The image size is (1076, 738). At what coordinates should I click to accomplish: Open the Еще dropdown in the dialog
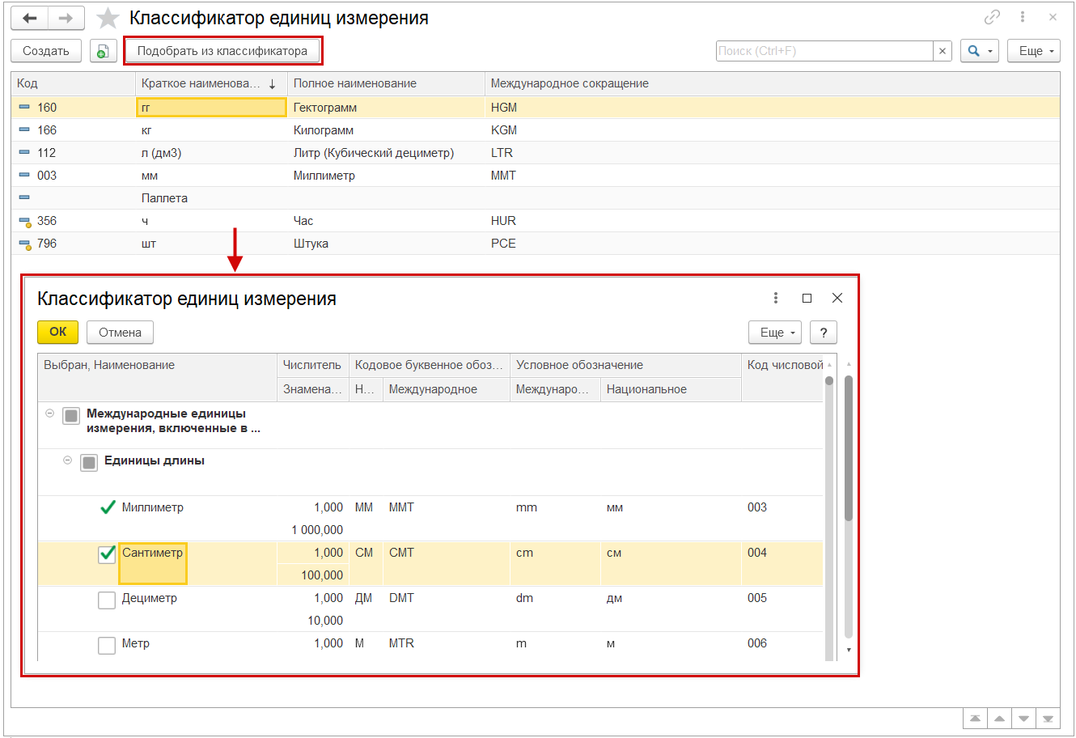click(x=774, y=333)
